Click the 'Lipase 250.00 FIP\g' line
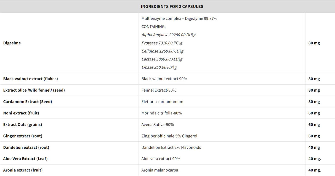Viewport: 335px width, 176px height. pos(159,67)
